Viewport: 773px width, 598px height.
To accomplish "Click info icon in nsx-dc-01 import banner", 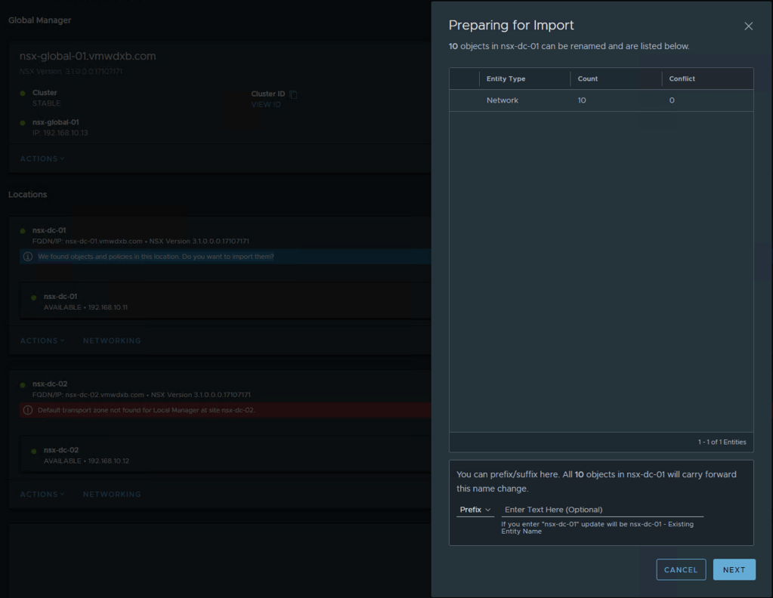I will coord(28,257).
